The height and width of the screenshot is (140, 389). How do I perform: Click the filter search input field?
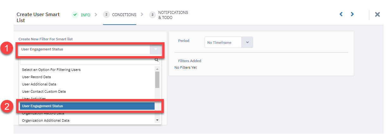pos(87,60)
